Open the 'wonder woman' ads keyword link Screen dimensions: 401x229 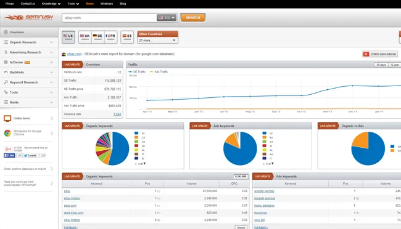click(x=264, y=191)
